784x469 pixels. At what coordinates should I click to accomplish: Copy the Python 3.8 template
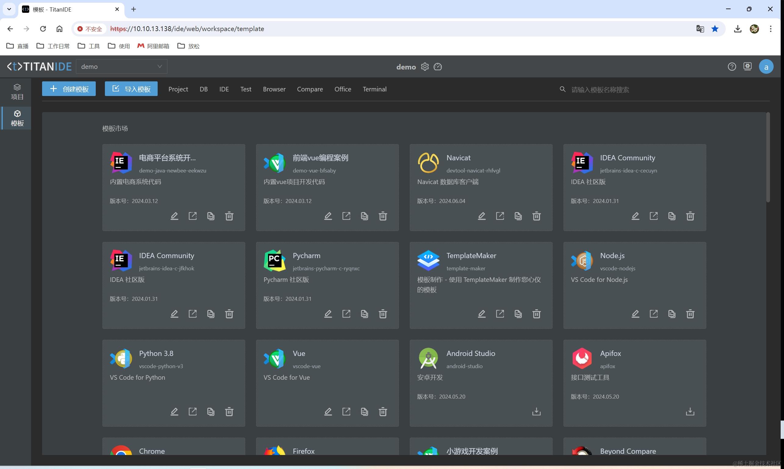[211, 412]
